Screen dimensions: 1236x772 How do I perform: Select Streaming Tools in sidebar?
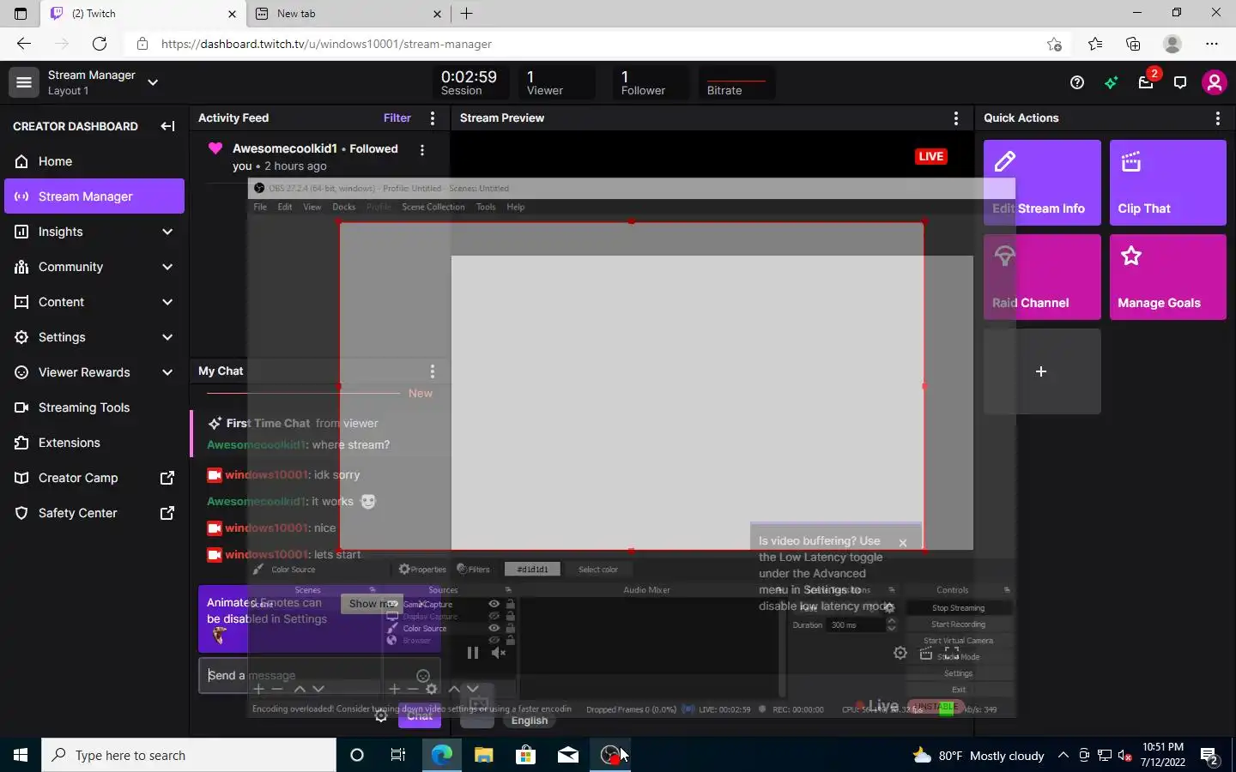[94, 407]
